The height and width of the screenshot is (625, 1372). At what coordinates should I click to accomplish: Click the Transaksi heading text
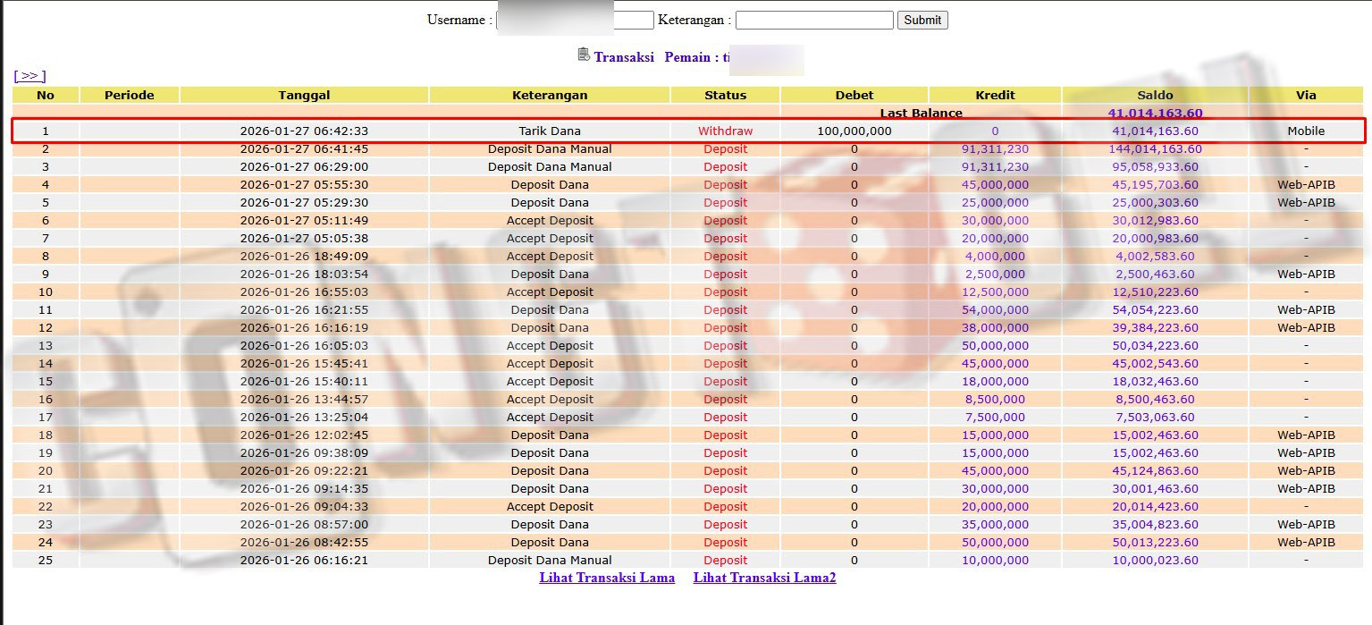[624, 57]
